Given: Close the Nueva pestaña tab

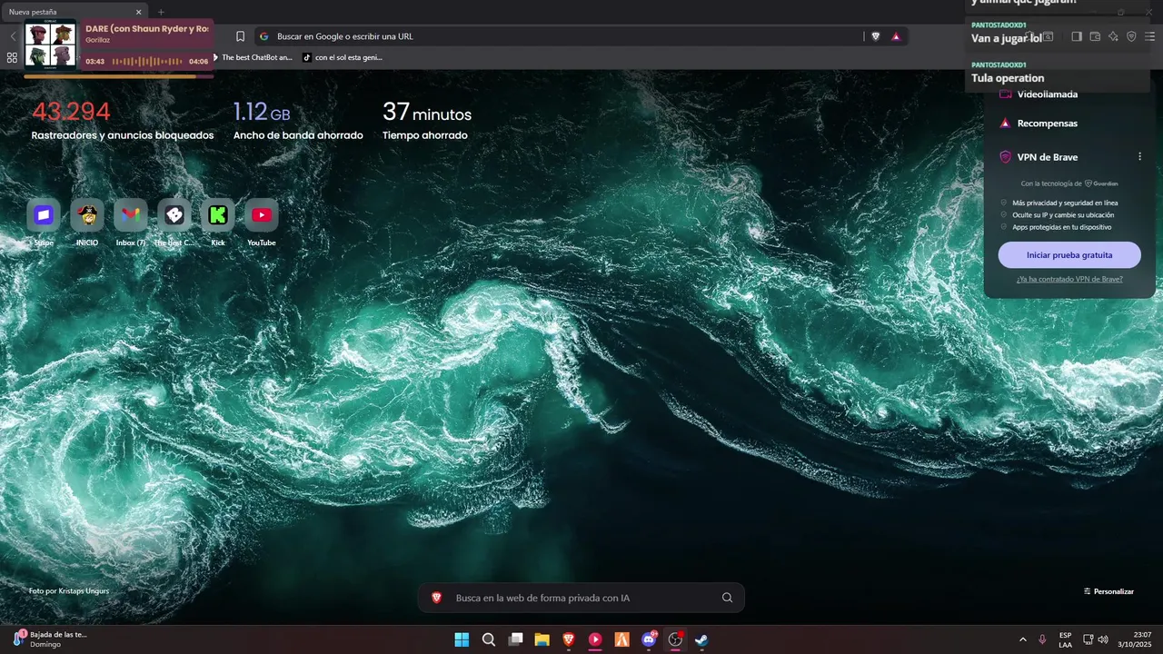Looking at the screenshot, I should pos(139,12).
